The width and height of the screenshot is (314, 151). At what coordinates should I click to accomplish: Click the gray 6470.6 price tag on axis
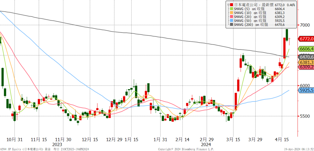(306, 57)
